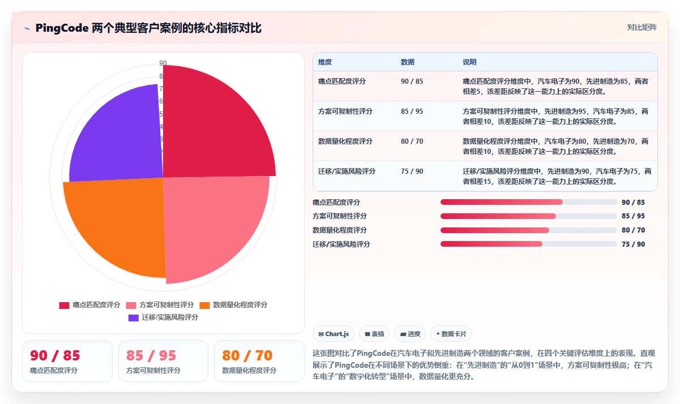Click the orange 数据量化程度评分 legend swatch

tap(204, 305)
